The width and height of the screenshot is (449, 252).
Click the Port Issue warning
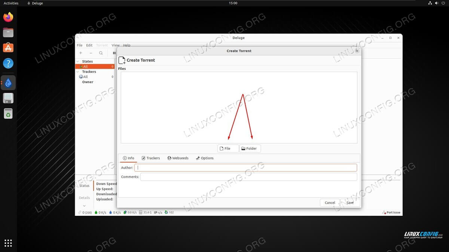(391, 212)
